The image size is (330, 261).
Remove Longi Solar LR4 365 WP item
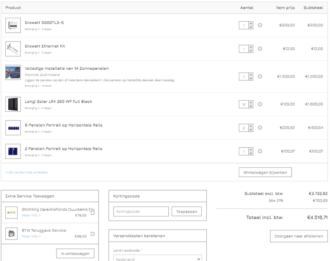(x=260, y=104)
